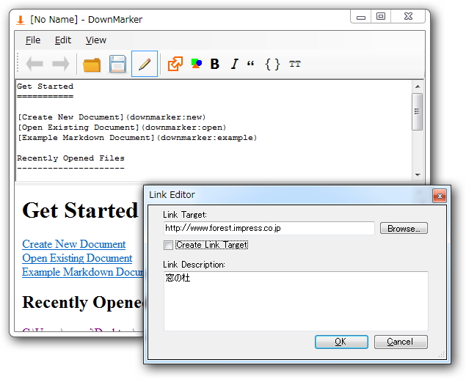466x379 pixels.
Task: Follow the Example Markdown Document link
Action: 83,272
